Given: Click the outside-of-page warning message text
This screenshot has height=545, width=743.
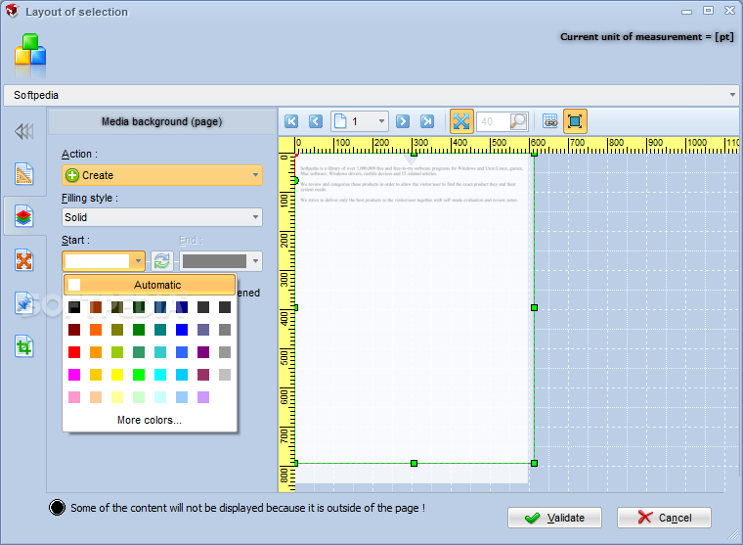Looking at the screenshot, I should pos(247,508).
